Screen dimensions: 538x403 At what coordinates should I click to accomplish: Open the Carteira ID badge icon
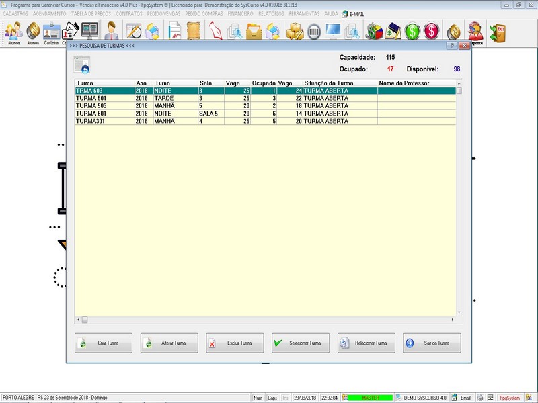pos(52,32)
